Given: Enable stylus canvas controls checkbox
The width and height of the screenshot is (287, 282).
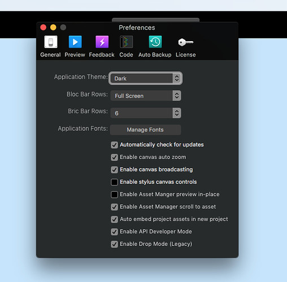Looking at the screenshot, I should click(x=114, y=182).
